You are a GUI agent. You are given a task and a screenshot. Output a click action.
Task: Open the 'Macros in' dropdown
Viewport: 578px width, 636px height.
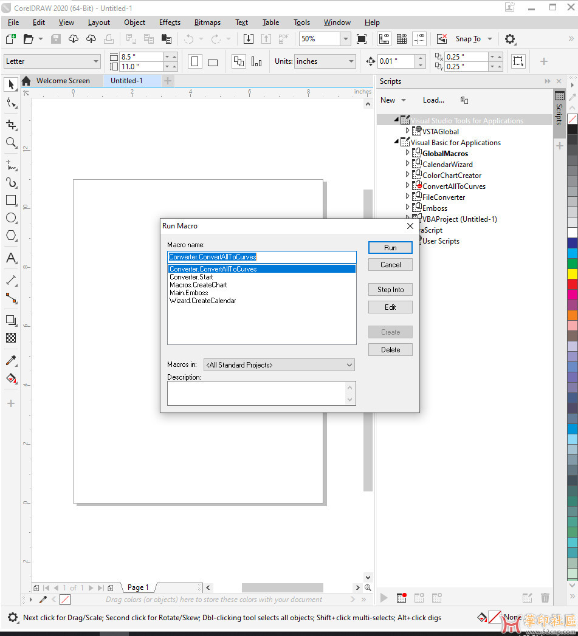coord(279,365)
